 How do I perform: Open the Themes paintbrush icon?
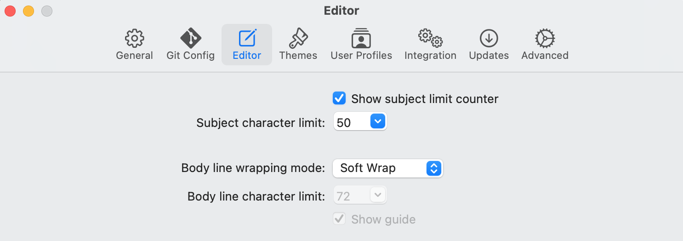point(298,39)
